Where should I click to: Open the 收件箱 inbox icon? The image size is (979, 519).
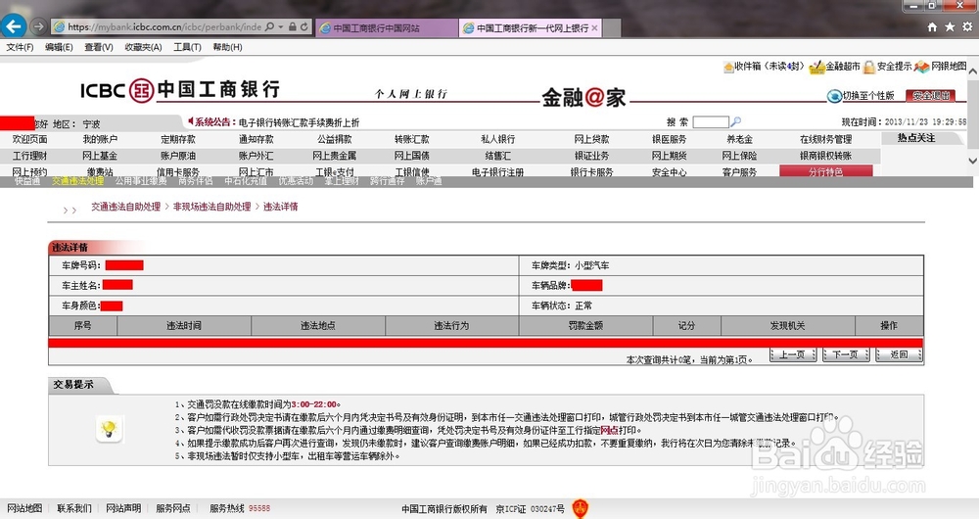tap(728, 67)
